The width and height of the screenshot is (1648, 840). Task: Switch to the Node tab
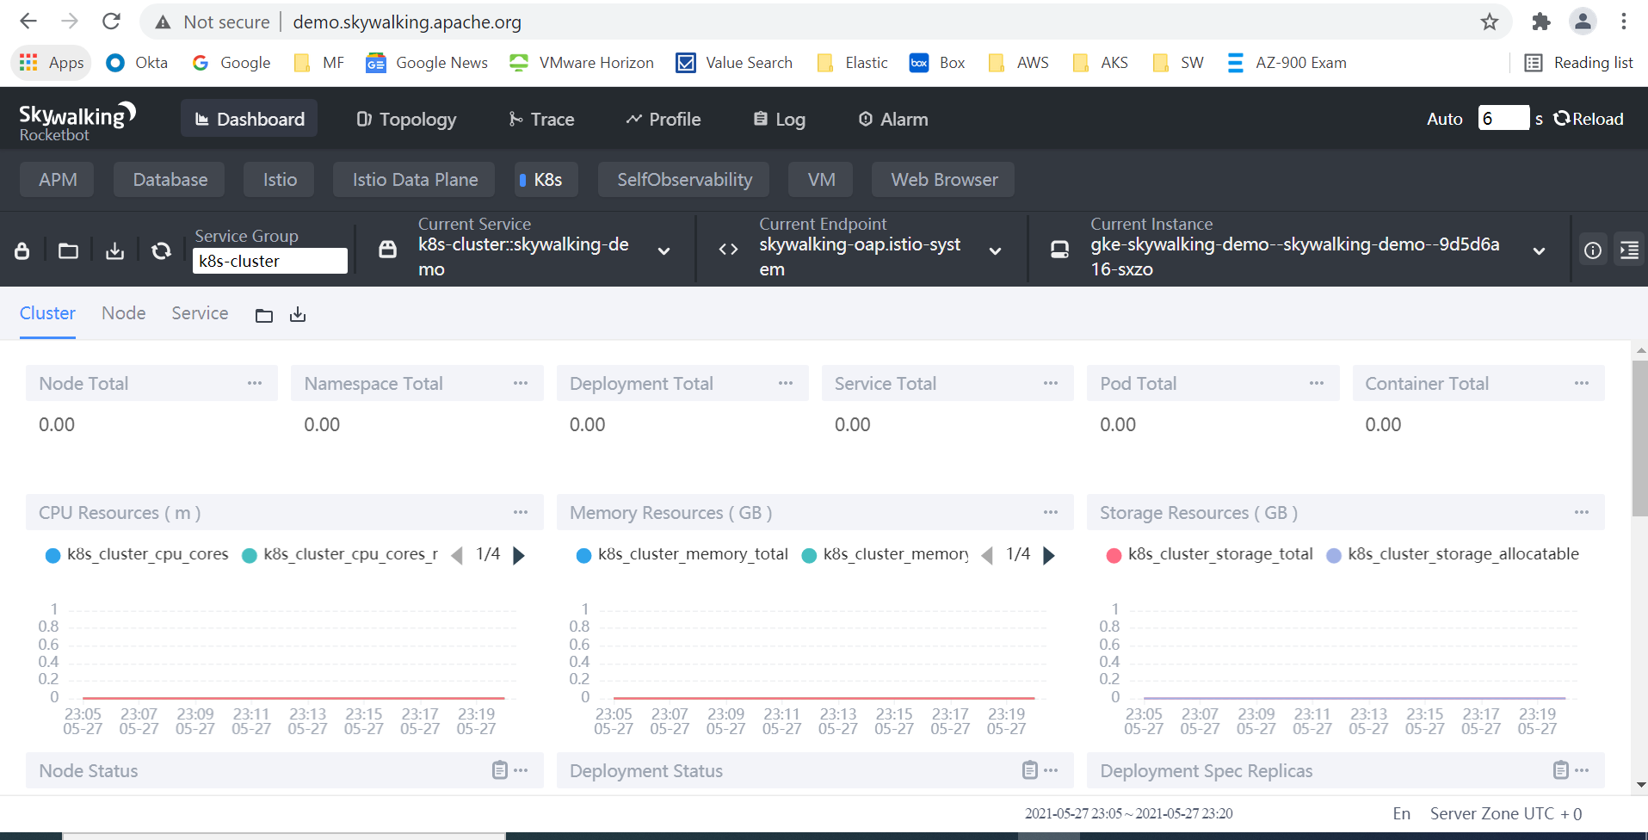(123, 313)
